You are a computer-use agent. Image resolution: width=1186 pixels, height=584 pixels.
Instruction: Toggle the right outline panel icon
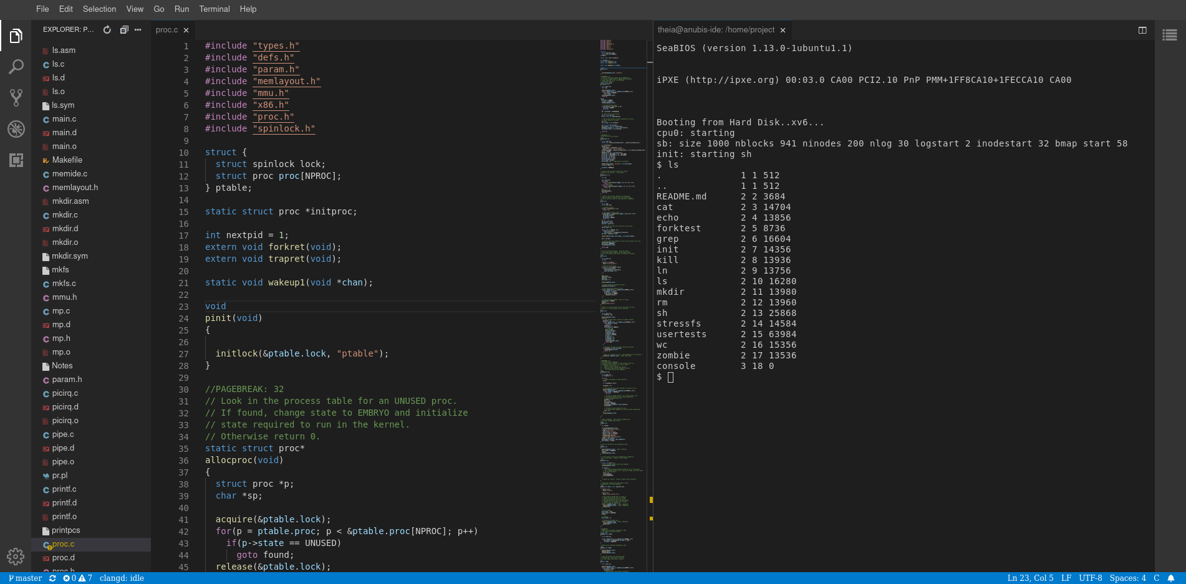[1170, 36]
